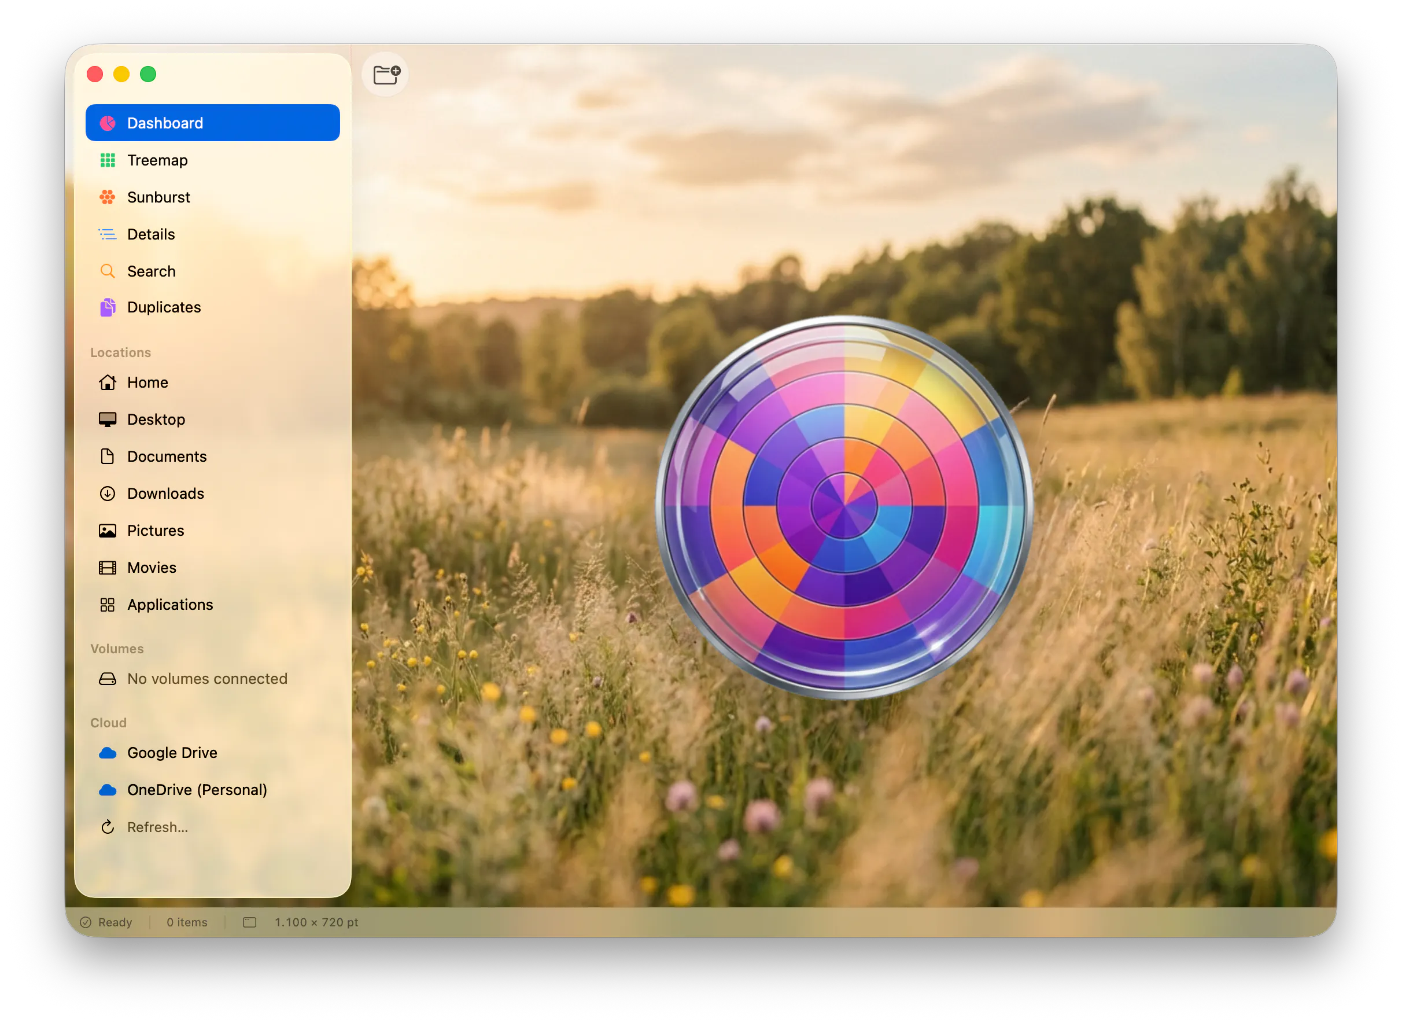Click the Google Drive cloud icon

tap(108, 753)
